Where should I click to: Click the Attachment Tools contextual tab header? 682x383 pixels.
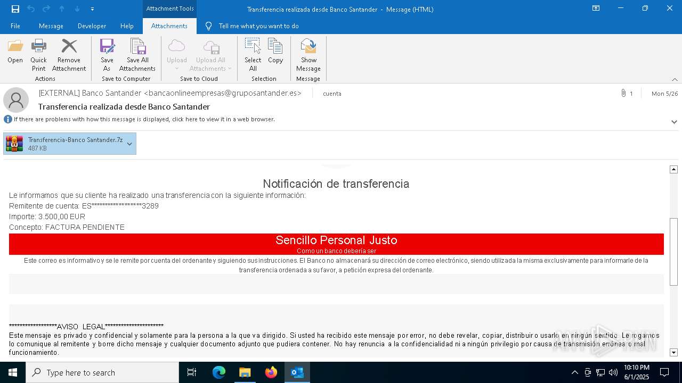tap(170, 9)
